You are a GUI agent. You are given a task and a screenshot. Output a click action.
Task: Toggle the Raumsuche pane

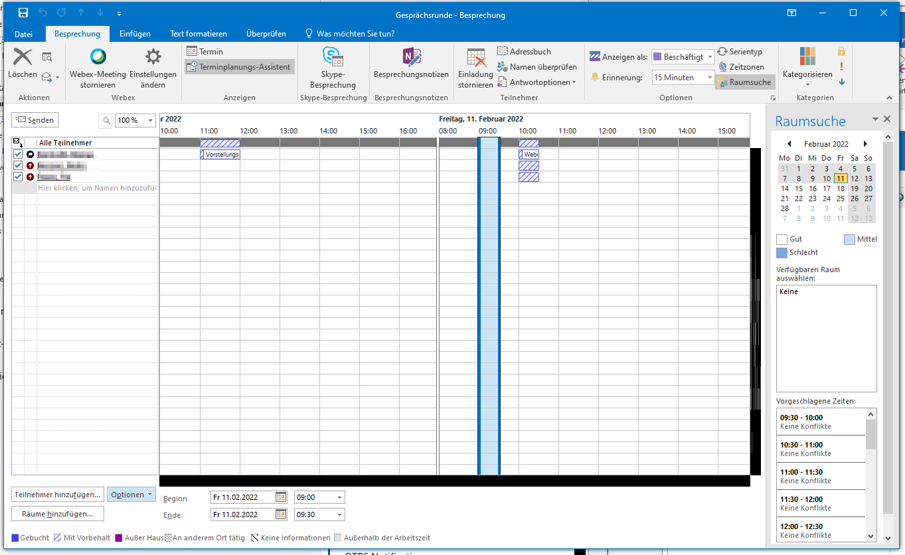click(x=745, y=82)
